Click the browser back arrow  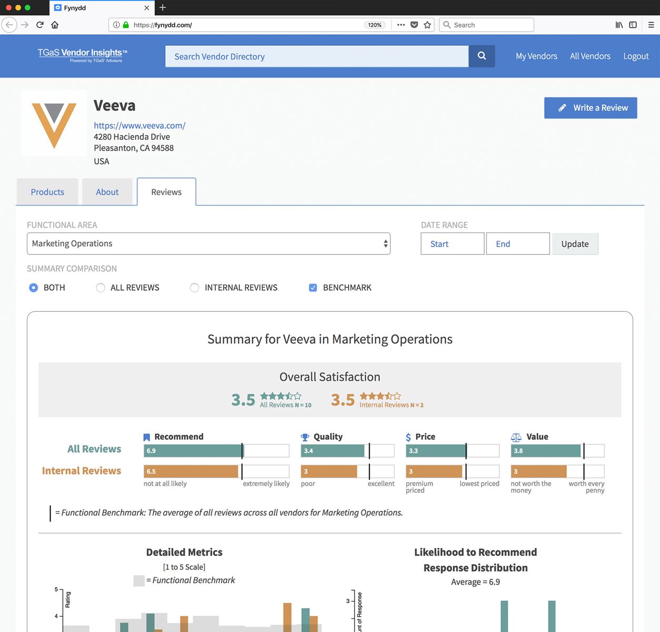pyautogui.click(x=9, y=25)
